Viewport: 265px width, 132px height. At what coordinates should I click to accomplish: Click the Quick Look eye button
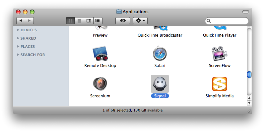tap(123, 20)
